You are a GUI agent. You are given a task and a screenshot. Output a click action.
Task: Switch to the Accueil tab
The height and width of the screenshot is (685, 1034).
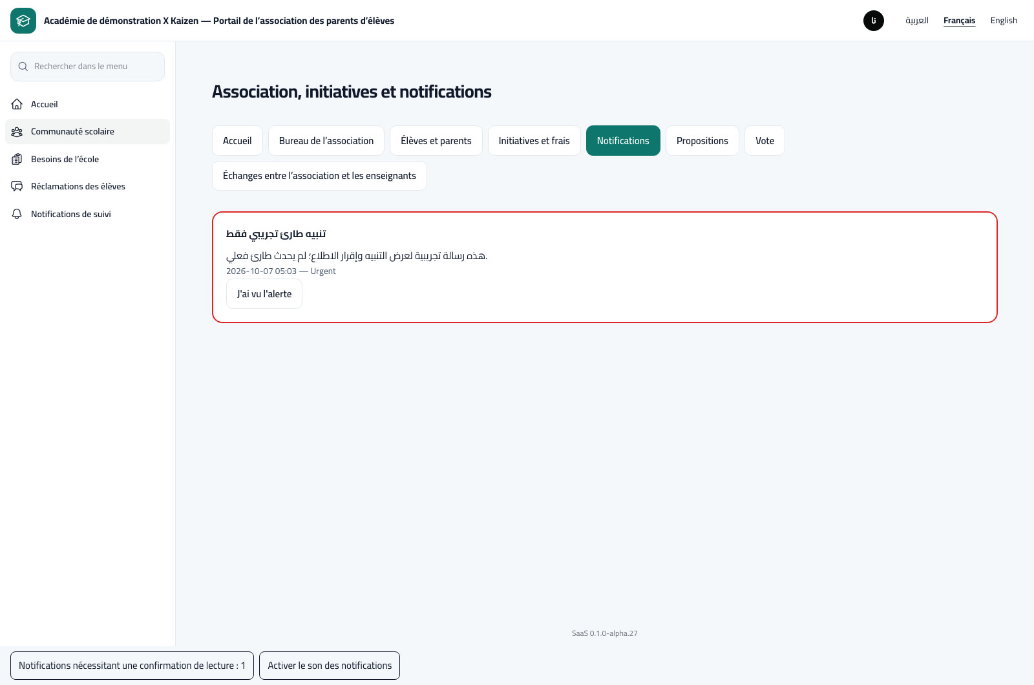(237, 141)
